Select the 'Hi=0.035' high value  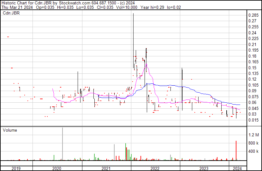[65, 7]
